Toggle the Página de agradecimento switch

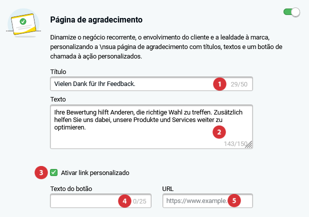291,12
